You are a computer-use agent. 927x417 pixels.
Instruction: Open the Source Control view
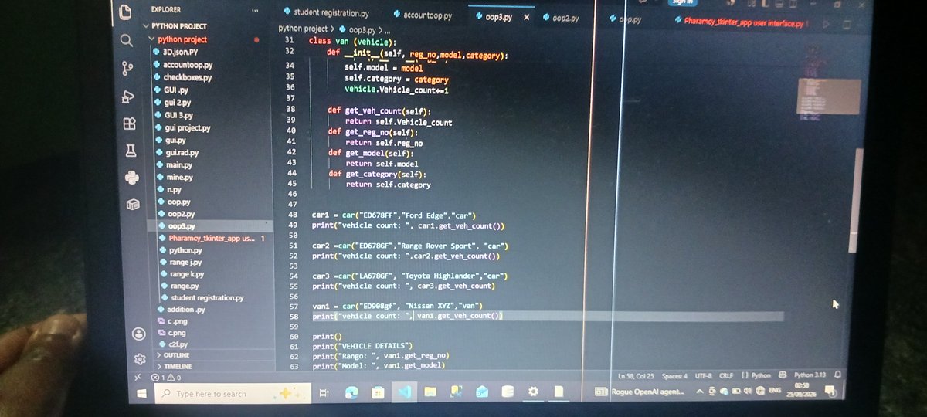127,69
